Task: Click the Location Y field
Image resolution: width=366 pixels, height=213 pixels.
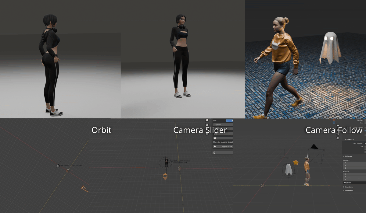Action: [x=354, y=166]
